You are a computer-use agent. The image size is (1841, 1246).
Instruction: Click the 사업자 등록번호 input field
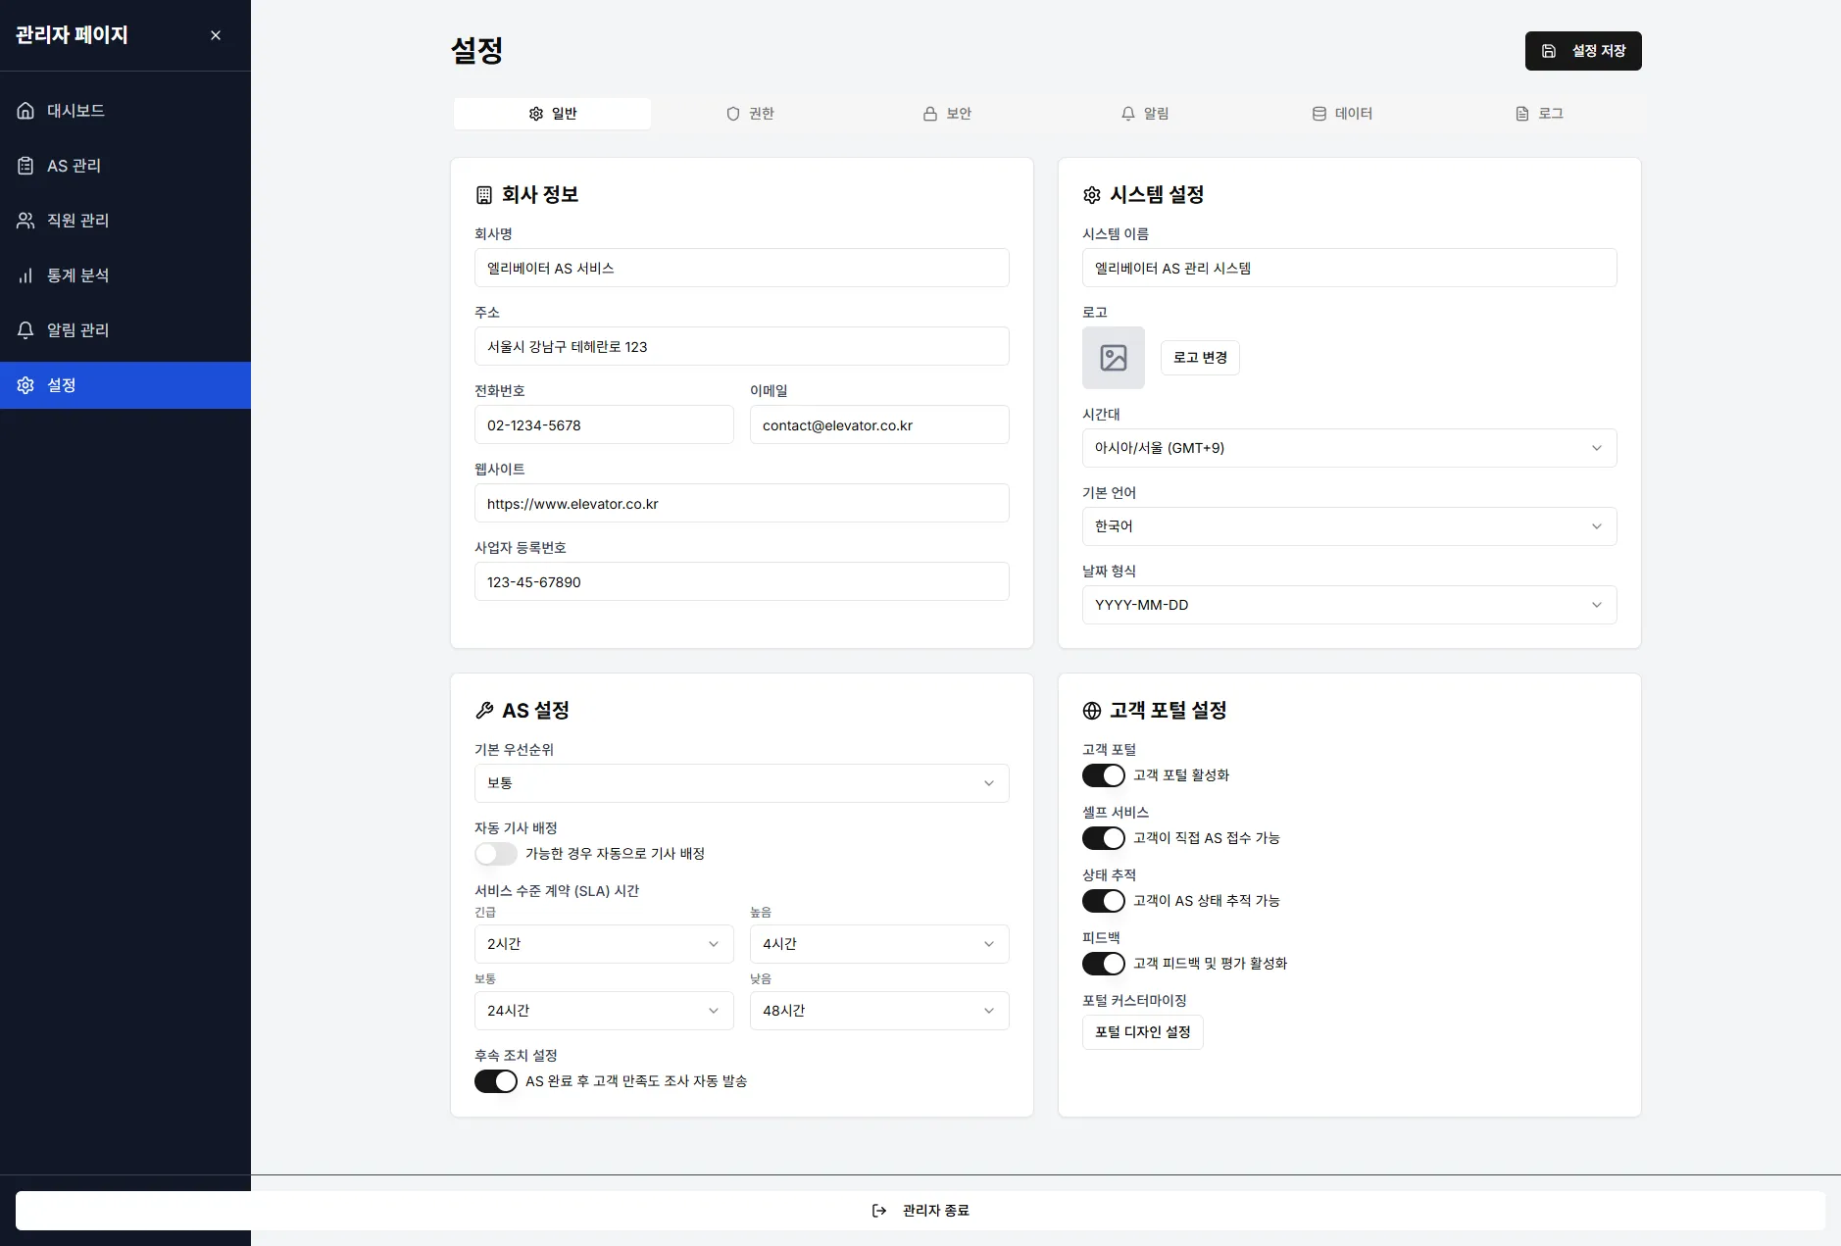click(x=742, y=581)
